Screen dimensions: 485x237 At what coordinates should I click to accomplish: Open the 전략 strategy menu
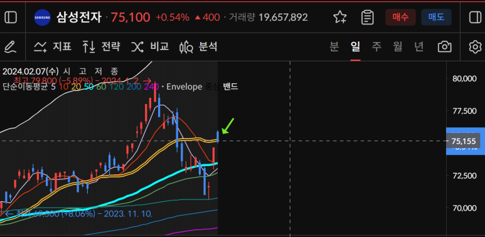(101, 46)
